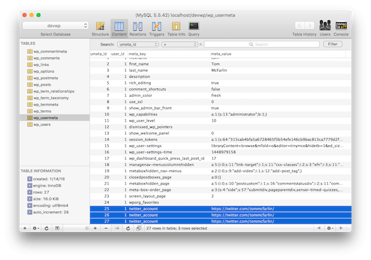Open the devwp Select Database dropdown
This screenshot has width=371, height=260.
(x=56, y=25)
